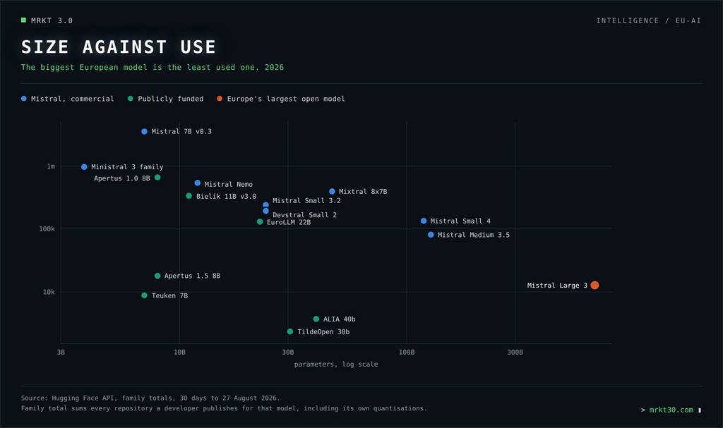Screen dimensions: 723x428
Task: Click the Mistral Small 4 data point
Action: [x=424, y=221]
